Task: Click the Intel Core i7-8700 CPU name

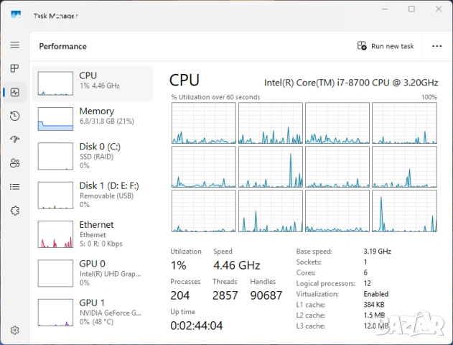Action: (351, 83)
